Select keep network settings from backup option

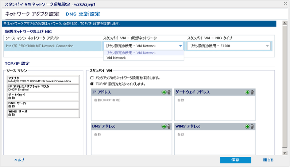click(92, 78)
